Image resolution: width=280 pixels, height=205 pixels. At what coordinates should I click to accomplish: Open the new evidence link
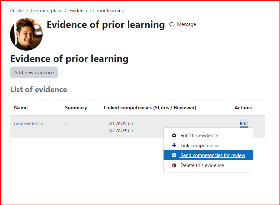click(29, 124)
